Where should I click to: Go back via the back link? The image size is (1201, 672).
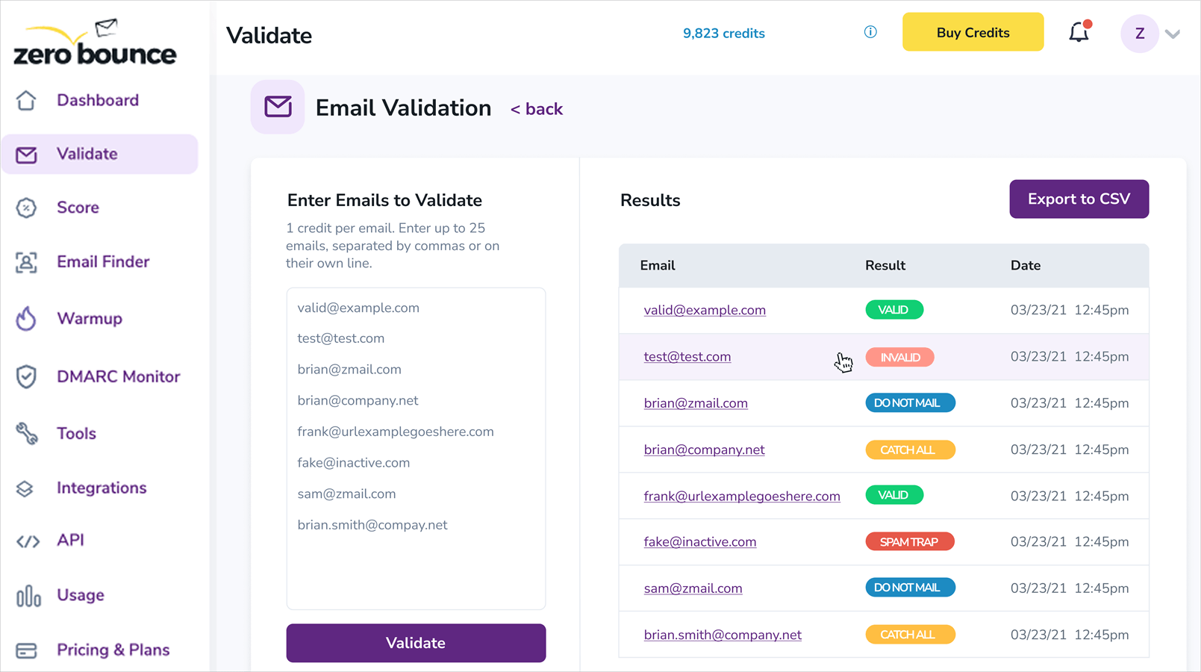(x=537, y=109)
